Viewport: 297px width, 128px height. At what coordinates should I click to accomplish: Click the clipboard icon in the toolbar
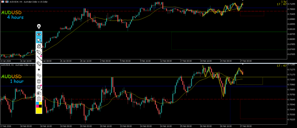tap(39, 99)
